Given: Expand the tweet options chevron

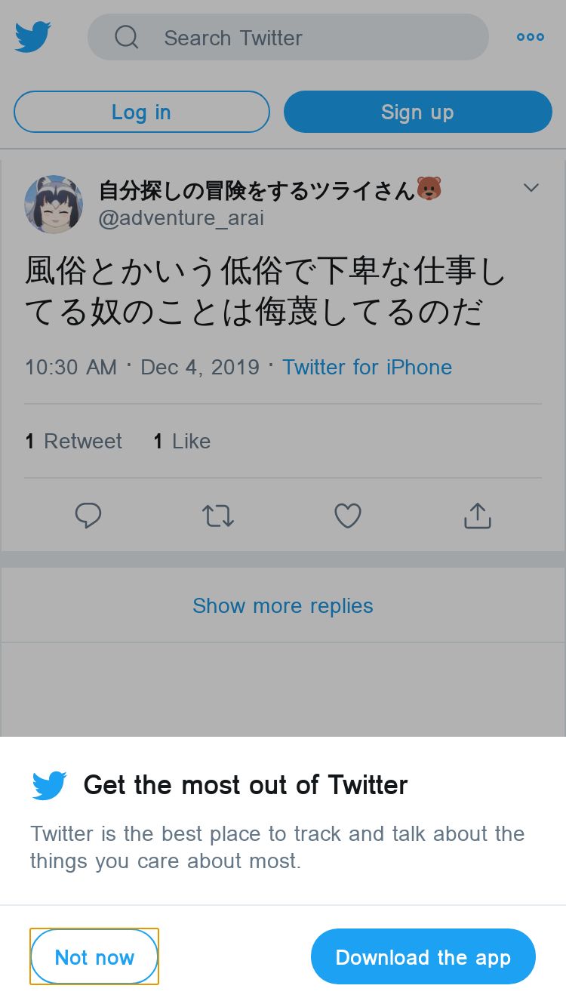Looking at the screenshot, I should tap(531, 188).
